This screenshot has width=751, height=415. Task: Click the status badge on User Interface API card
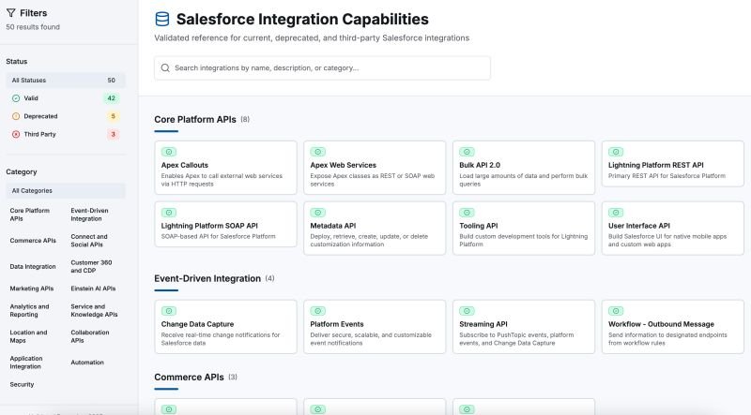[616, 213]
